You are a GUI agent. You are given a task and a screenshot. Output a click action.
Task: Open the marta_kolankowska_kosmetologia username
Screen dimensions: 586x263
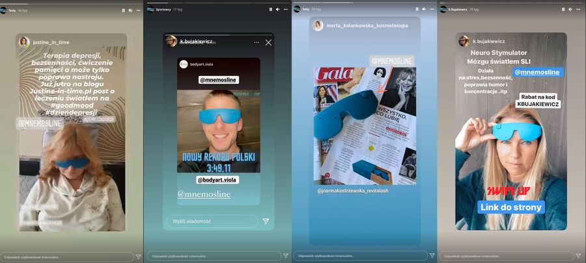(x=367, y=26)
